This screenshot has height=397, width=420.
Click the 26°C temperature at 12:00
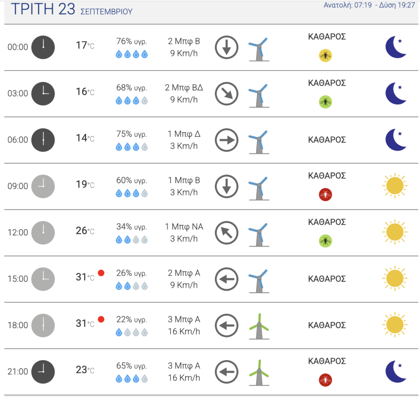tap(85, 231)
